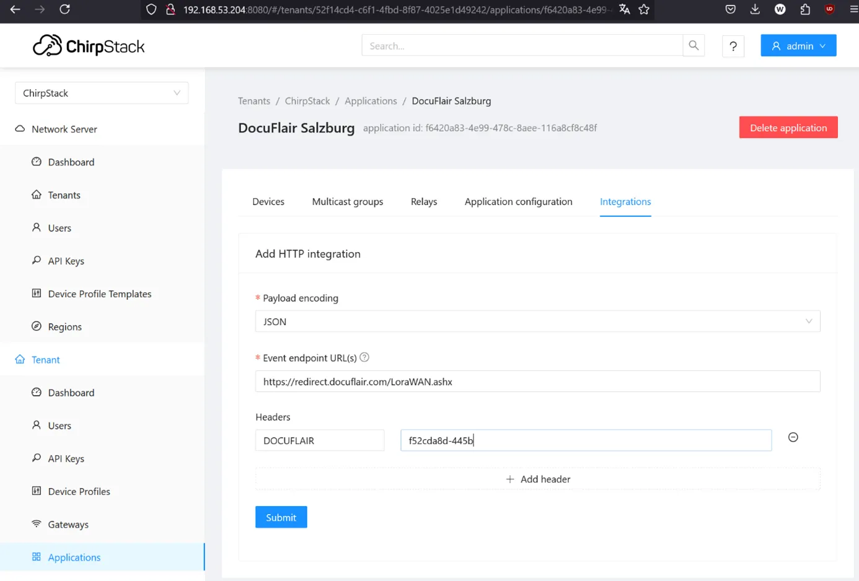Submit the HTTP integration form
This screenshot has height=581, width=859.
[x=281, y=517]
